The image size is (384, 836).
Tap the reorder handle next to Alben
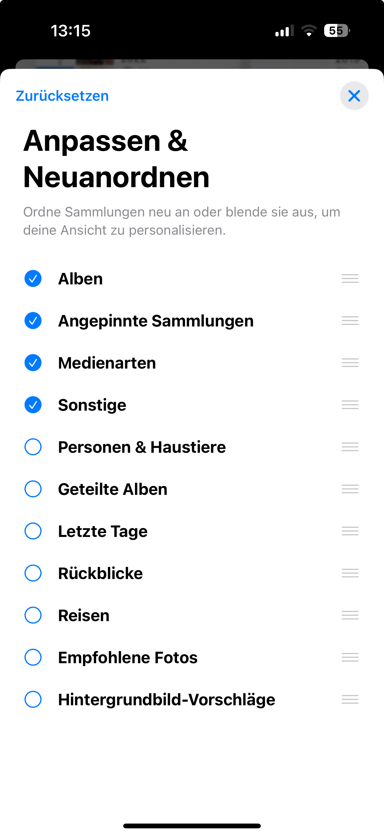(350, 278)
